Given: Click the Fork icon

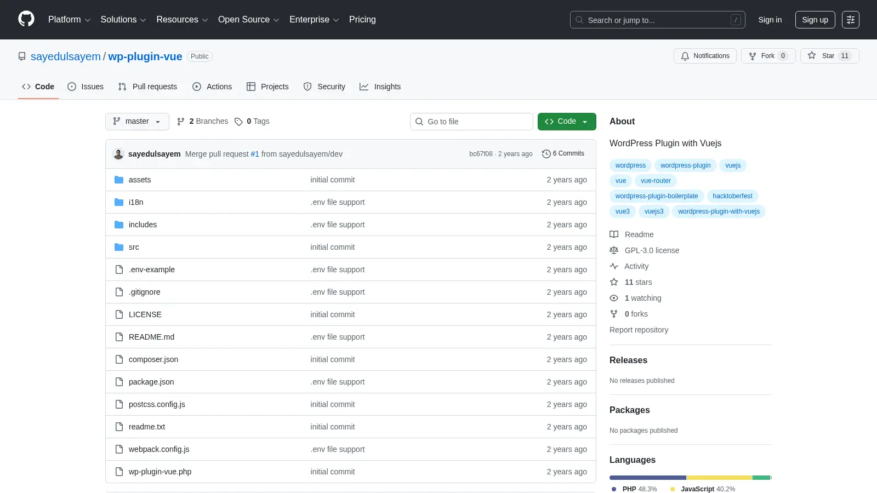Looking at the screenshot, I should pos(753,56).
